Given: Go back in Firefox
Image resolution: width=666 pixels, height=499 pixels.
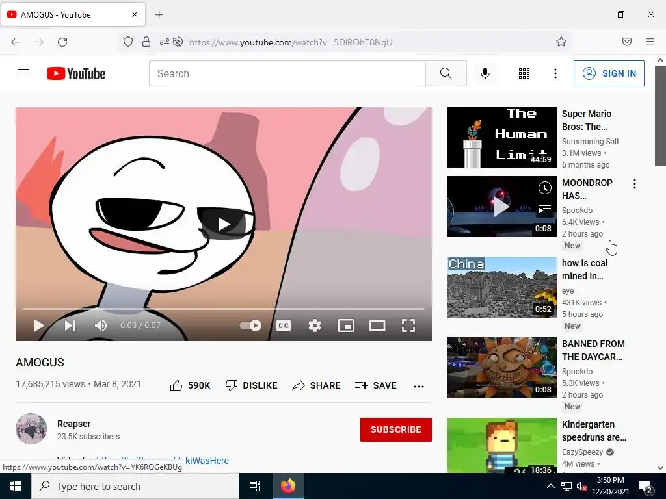Looking at the screenshot, I should click(x=16, y=42).
